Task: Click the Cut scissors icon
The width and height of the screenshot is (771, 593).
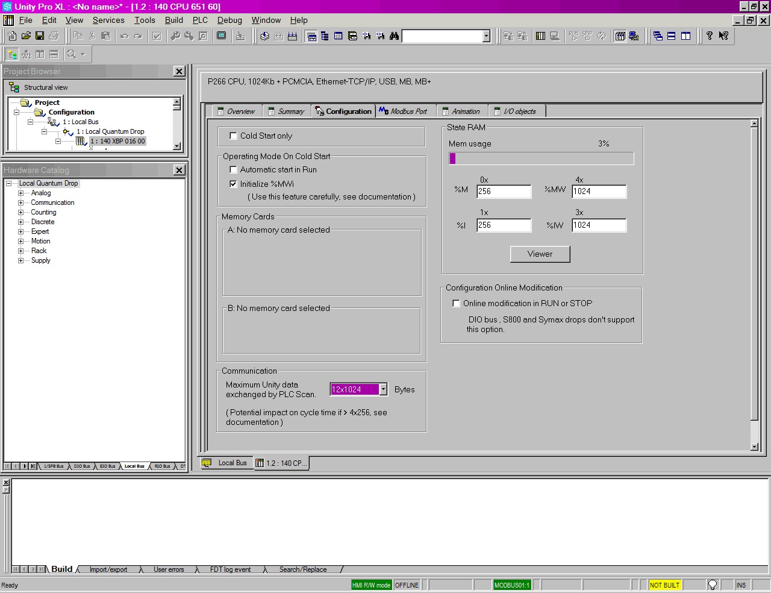Action: tap(92, 36)
